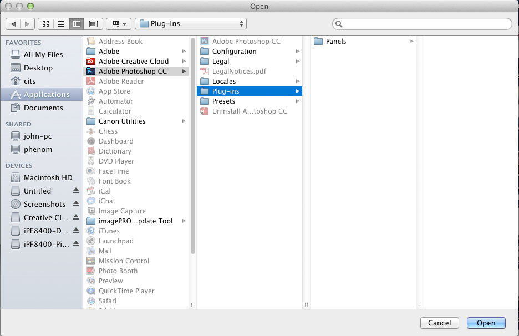Viewport: 519px width, 336px height.
Task: Click inside the search field
Action: pyautogui.click(x=423, y=23)
